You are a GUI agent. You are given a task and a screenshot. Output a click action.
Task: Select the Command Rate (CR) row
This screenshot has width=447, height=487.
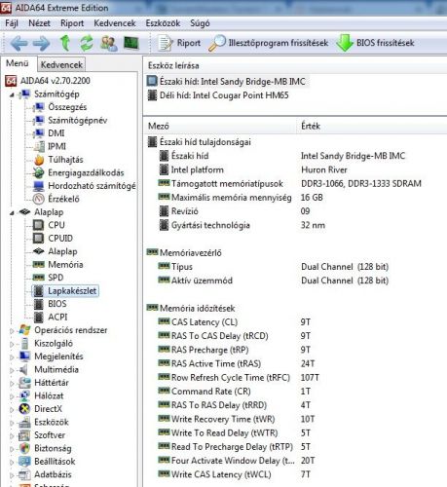point(295,392)
